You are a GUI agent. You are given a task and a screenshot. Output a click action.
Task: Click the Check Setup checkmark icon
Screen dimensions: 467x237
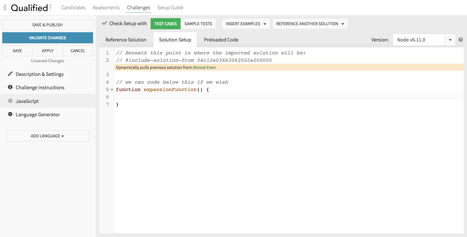pyautogui.click(x=104, y=23)
